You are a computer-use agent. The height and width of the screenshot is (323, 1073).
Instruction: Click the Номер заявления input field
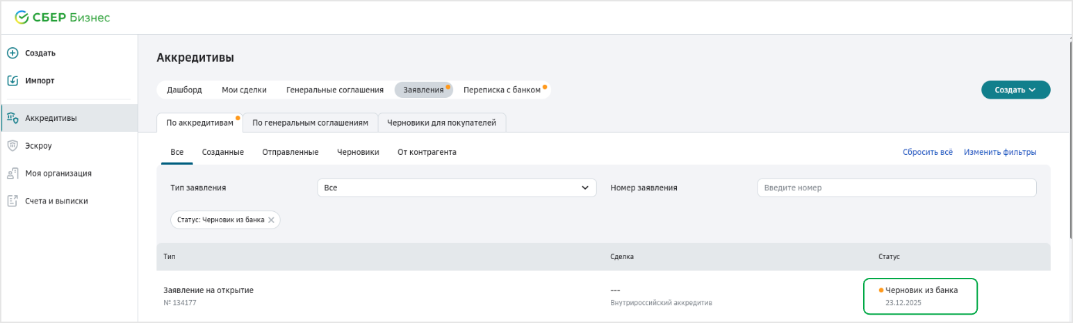coord(896,188)
